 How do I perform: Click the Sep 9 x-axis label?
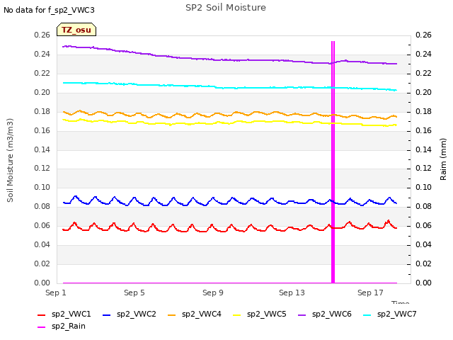tap(213, 293)
